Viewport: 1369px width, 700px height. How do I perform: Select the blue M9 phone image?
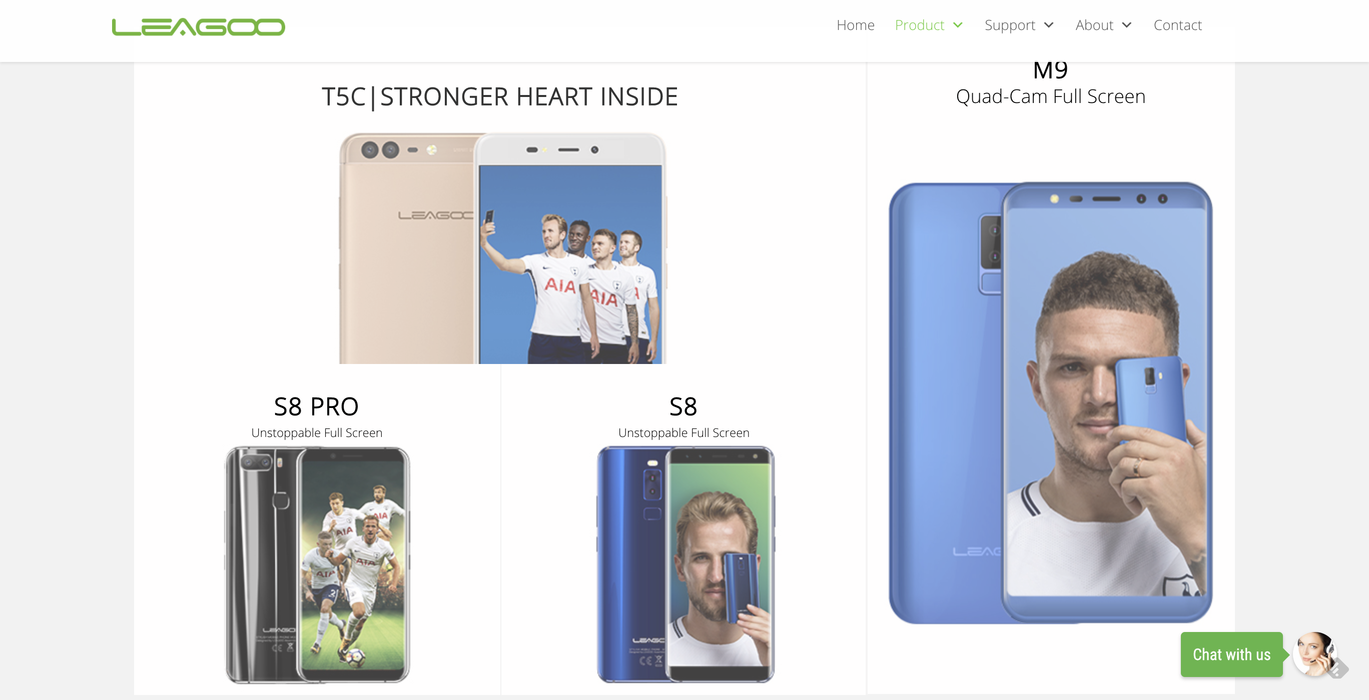[x=1051, y=403]
